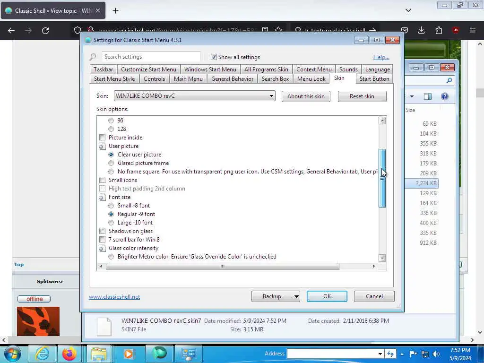Image resolution: width=484 pixels, height=363 pixels.
Task: Enable 7 scroll bar for Win 8
Action: coord(103,240)
